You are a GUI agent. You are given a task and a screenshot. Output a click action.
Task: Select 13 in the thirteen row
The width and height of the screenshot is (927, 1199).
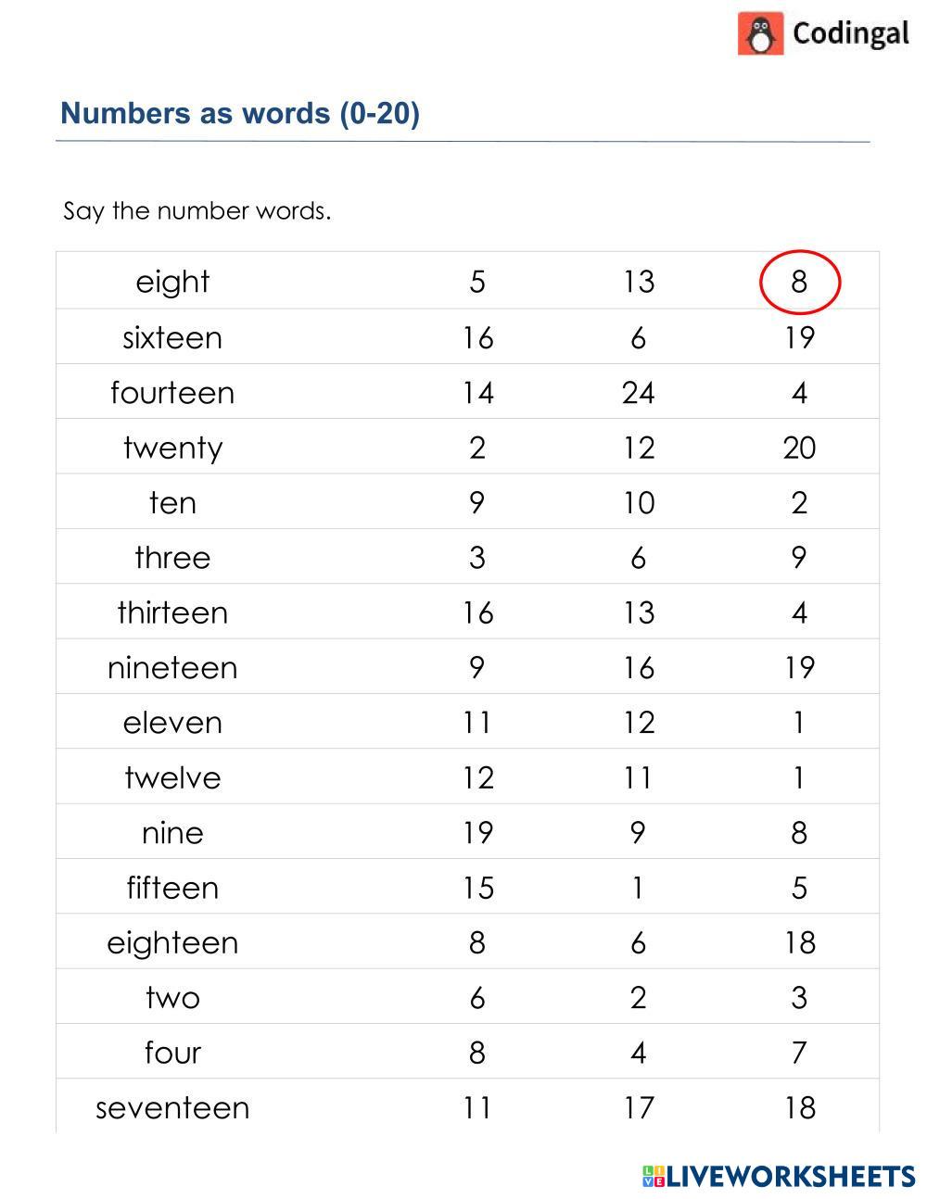tap(638, 612)
